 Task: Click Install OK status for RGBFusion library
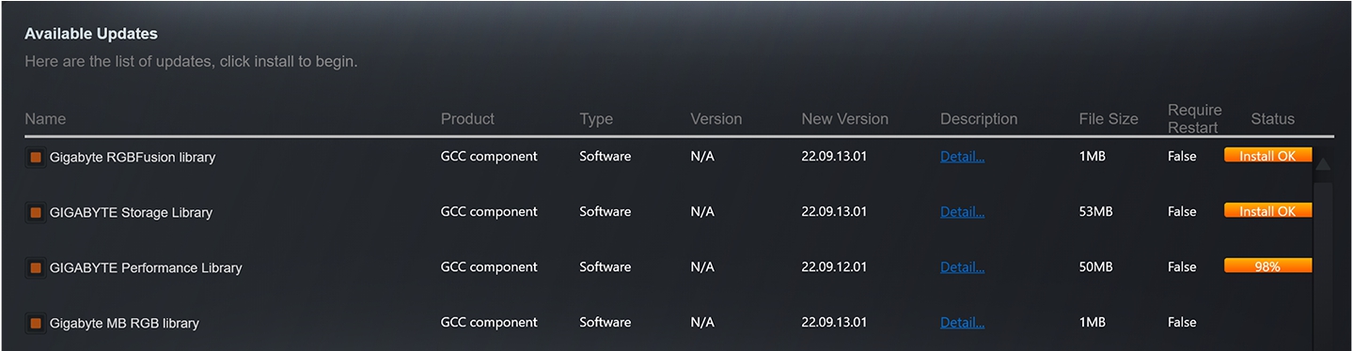click(1267, 156)
